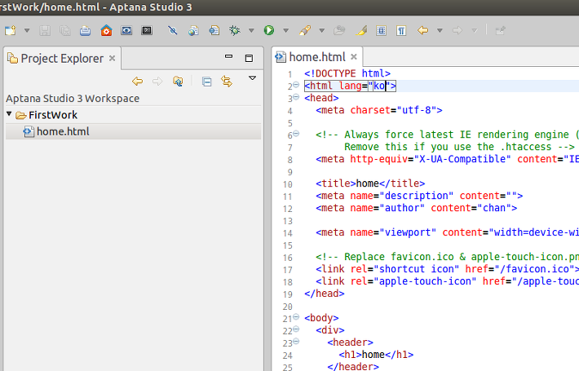The height and width of the screenshot is (371, 579).
Task: Select the Project Explorer tab
Action: tap(62, 59)
